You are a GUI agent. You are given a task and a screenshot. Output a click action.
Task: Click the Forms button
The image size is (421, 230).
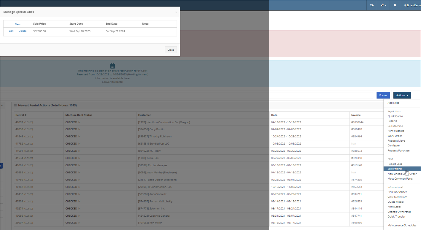(383, 95)
